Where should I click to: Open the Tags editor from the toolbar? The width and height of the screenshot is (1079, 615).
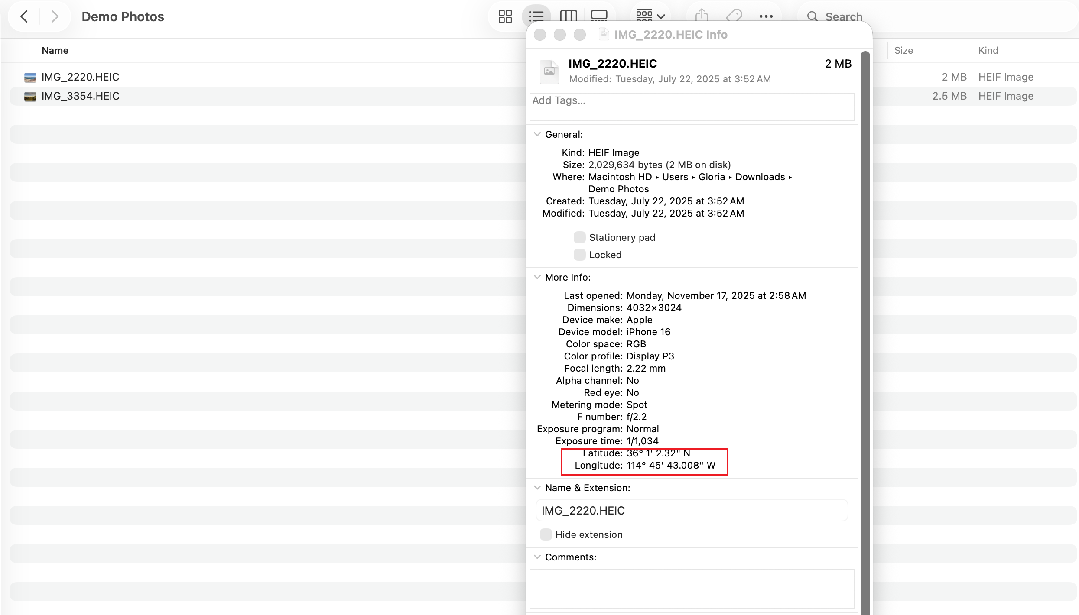[x=734, y=16]
